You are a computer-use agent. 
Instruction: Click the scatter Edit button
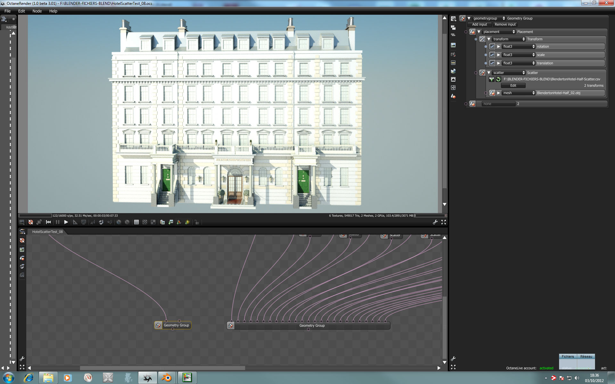click(x=513, y=85)
